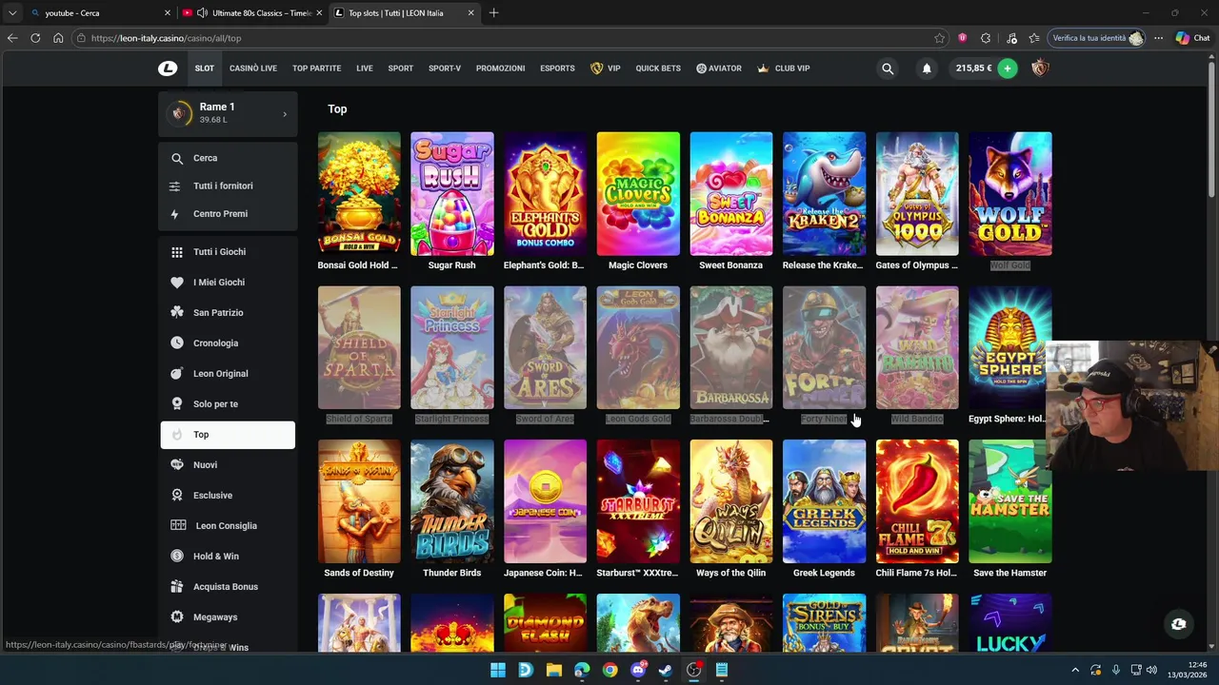Launch Sugar Rush slot thumbnail

451,194
